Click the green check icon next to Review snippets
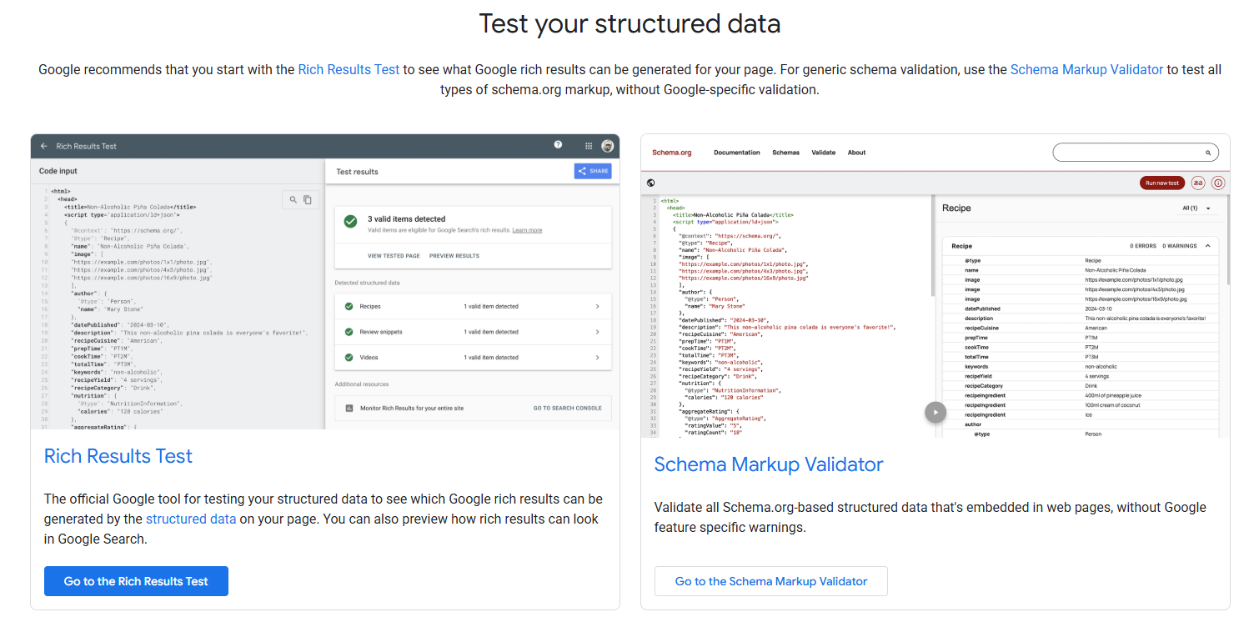The width and height of the screenshot is (1259, 632). [349, 332]
